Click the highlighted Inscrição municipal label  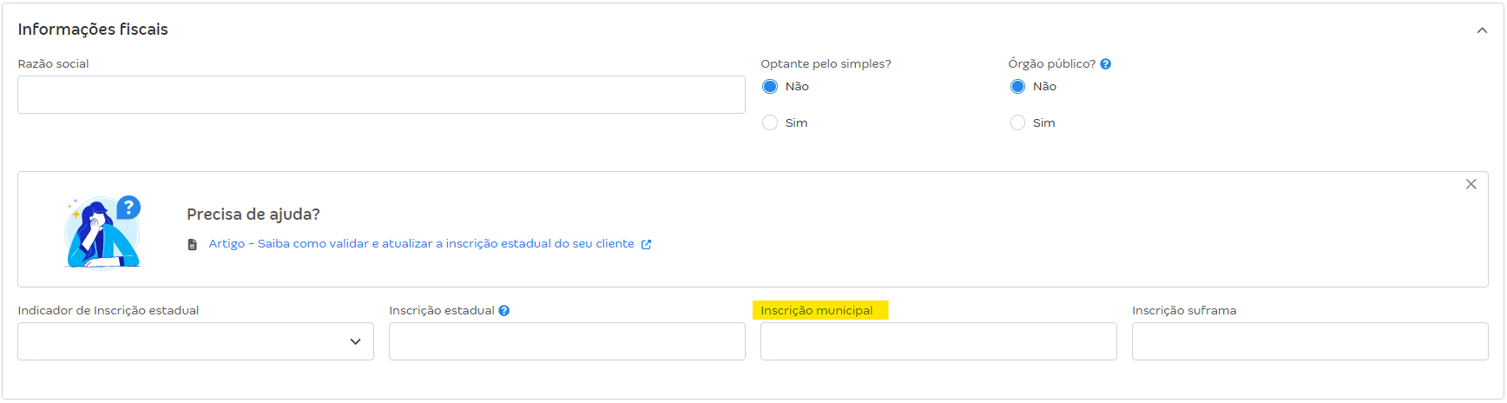coord(817,311)
